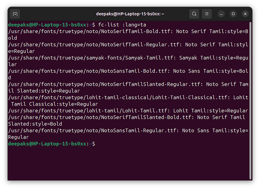Open the terminal search tool
The image size is (260, 189).
[194, 14]
